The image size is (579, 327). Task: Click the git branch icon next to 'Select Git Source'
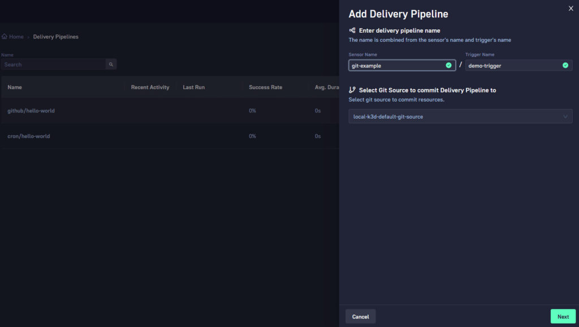point(352,90)
